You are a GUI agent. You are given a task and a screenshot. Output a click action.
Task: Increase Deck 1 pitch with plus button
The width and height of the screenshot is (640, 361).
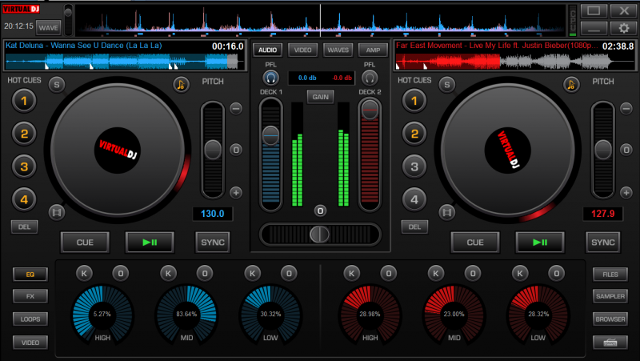pos(236,192)
